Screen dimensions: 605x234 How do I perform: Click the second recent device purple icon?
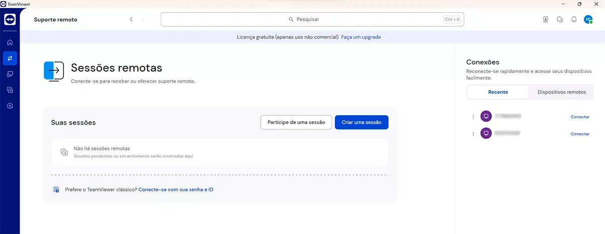tap(486, 133)
